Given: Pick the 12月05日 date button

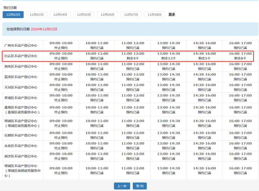Looking at the screenshot, I should (84, 15).
